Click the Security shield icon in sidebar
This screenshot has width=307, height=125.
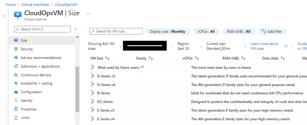(16, 49)
